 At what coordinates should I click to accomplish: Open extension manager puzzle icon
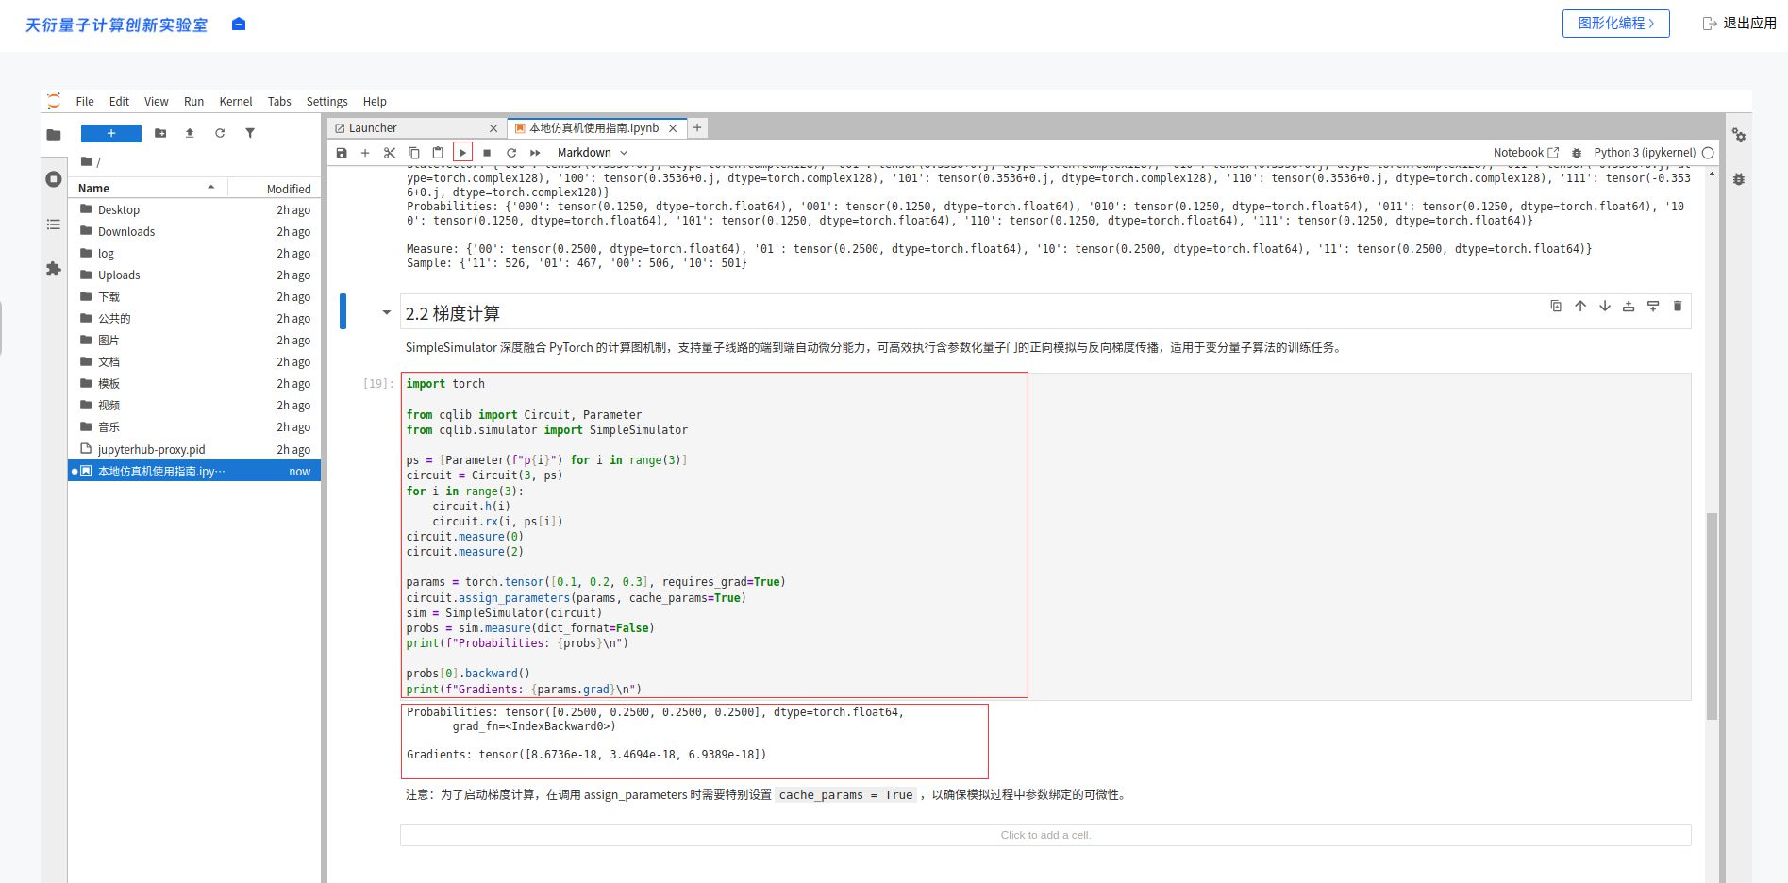pyautogui.click(x=54, y=269)
